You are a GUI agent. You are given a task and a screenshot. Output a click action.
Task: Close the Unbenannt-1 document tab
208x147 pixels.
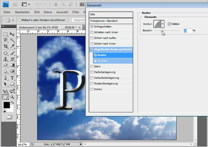coord(80,27)
